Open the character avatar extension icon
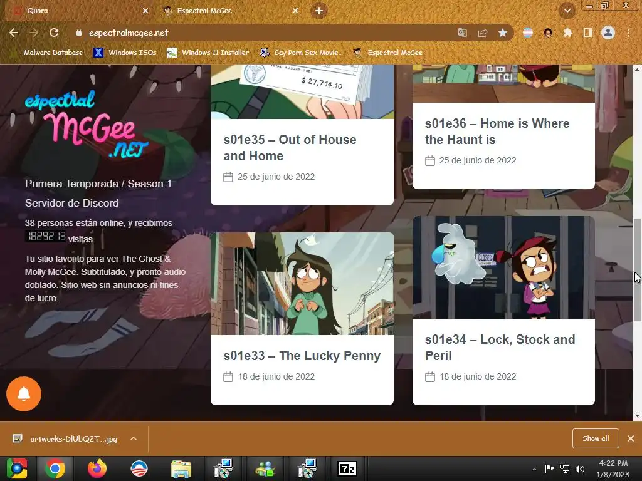This screenshot has width=642, height=481. tap(548, 33)
